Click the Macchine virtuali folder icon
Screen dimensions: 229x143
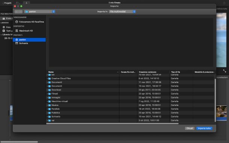(x=50, y=101)
